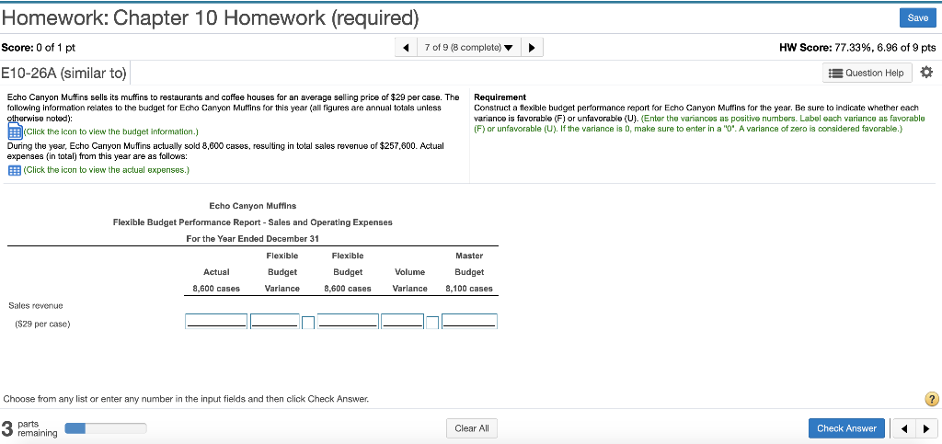Screen dimensions: 942x444
Task: Open the F/U dropdown after Flexible Budget Variance
Action: click(307, 323)
